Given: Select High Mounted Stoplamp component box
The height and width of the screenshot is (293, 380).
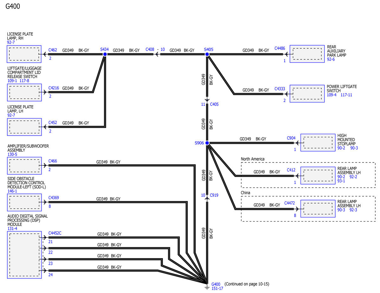Looking at the screenshot, I should pyautogui.click(x=318, y=143).
